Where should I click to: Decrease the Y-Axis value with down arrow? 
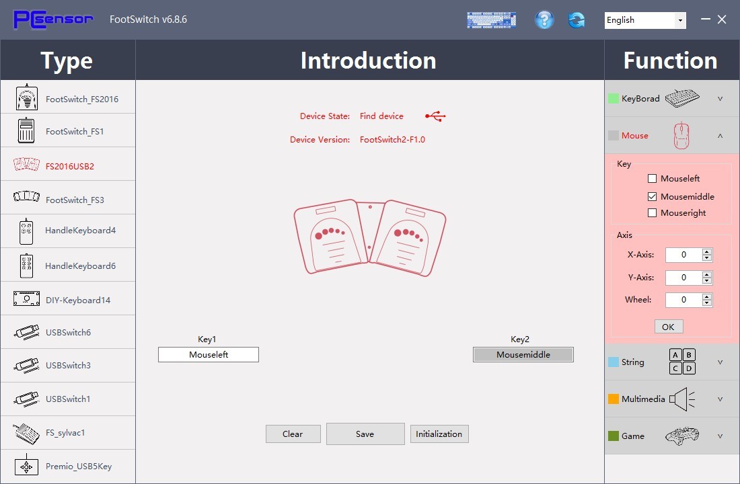[706, 281]
